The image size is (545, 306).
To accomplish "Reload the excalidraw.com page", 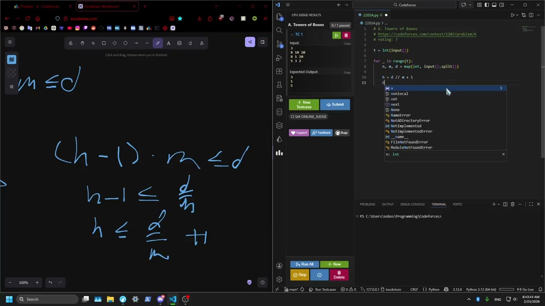I will (x=27, y=19).
